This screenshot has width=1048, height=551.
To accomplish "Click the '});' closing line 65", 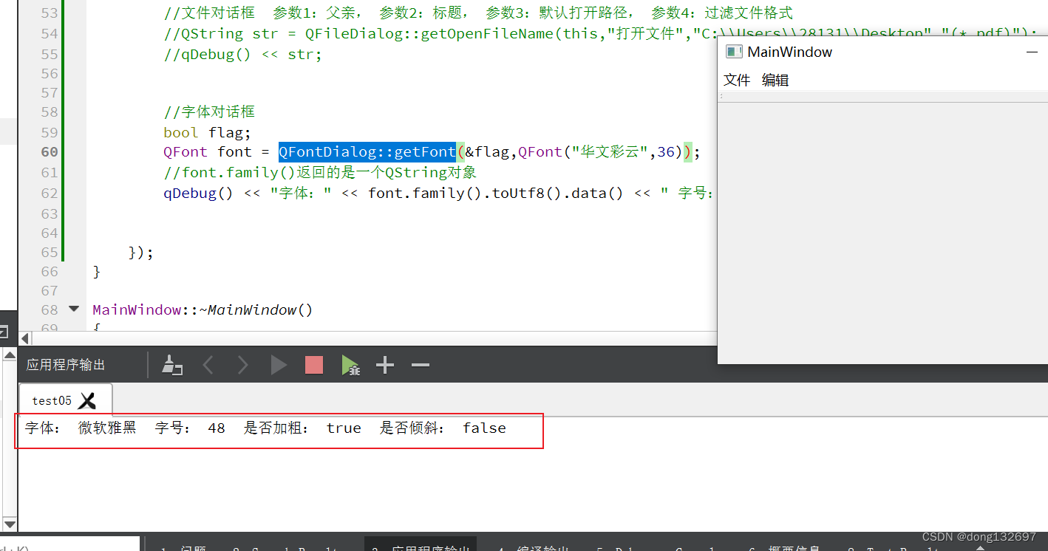I will [140, 252].
